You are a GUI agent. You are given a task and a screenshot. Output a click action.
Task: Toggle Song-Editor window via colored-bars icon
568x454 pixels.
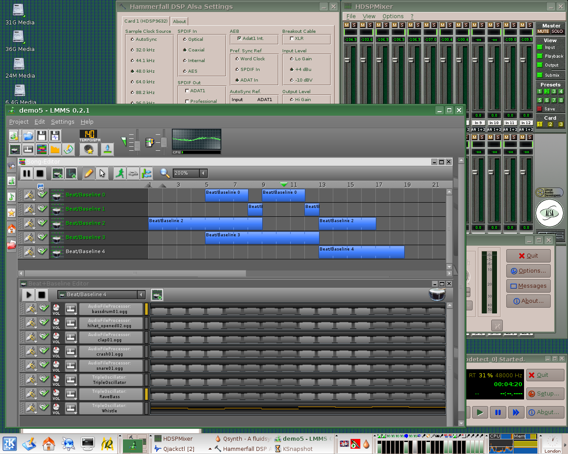[41, 149]
